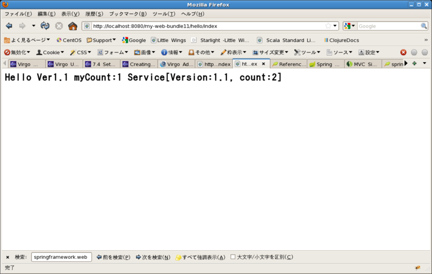Toggle 大文字/小文字を区別 checkbox

(x=233, y=257)
